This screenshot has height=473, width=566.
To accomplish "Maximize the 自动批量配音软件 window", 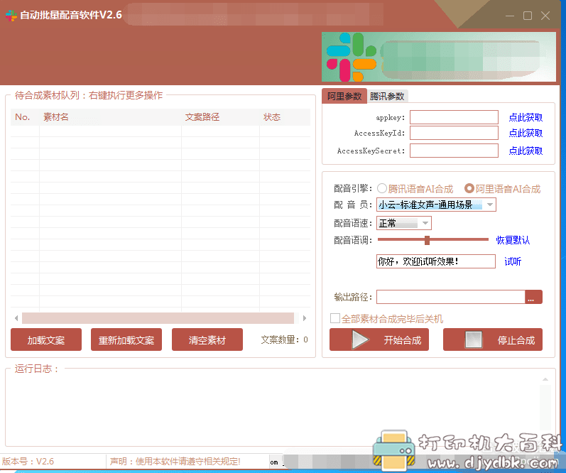I will pyautogui.click(x=528, y=16).
